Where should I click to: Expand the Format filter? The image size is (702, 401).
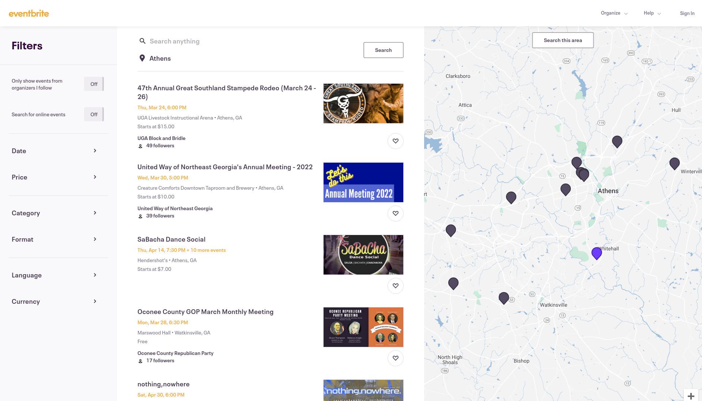tap(55, 239)
